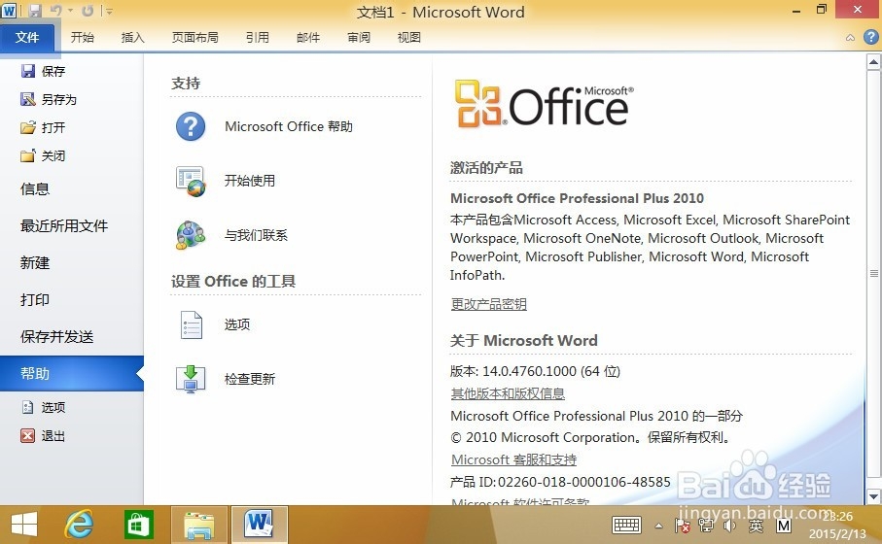Open the 引用 tab
Viewport: 882px width, 544px height.
tap(257, 38)
